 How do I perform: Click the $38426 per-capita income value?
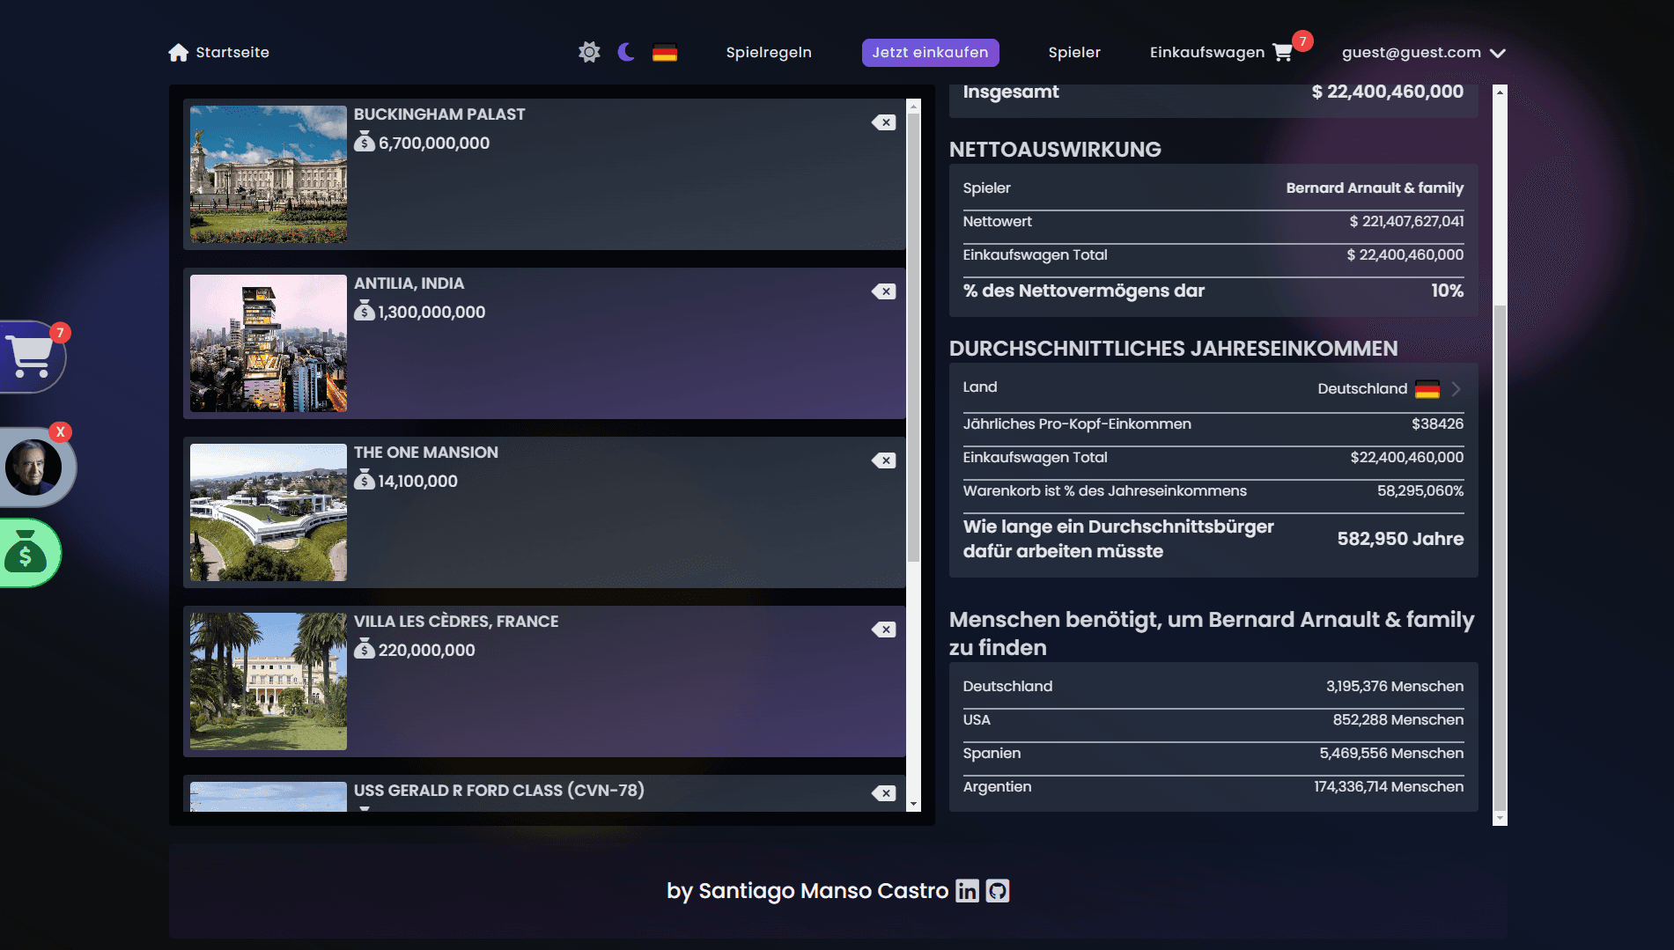pyautogui.click(x=1437, y=423)
